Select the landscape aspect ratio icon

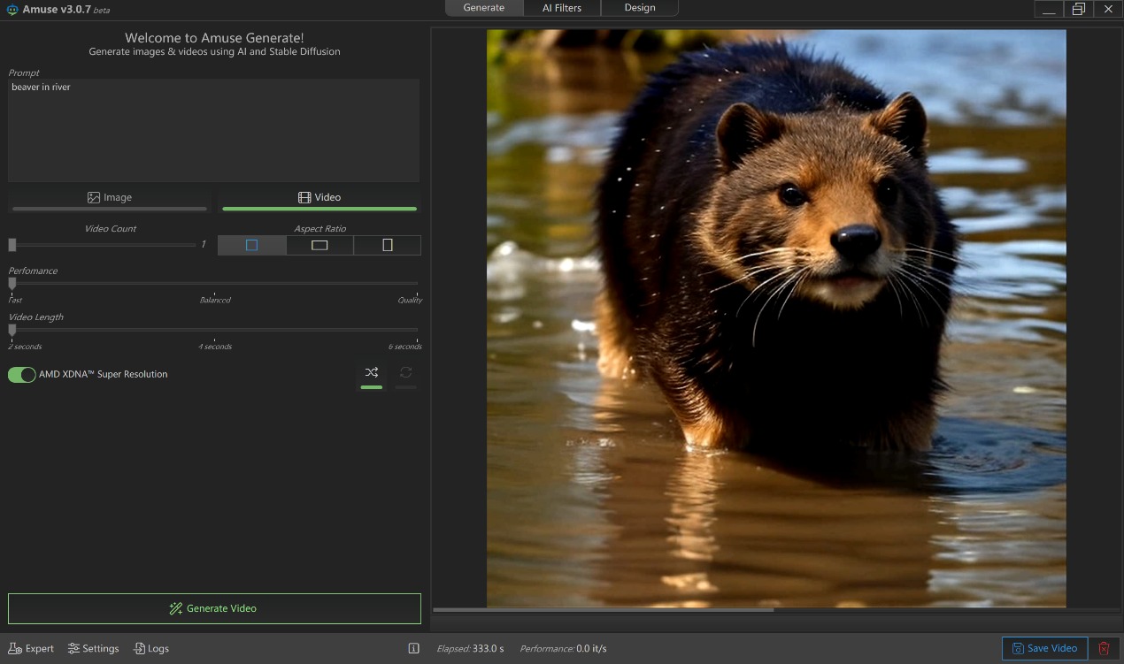(319, 245)
